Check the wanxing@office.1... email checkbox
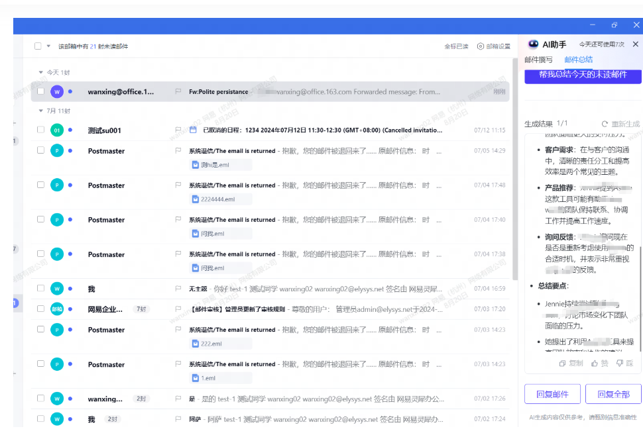The width and height of the screenshot is (643, 437). (40, 91)
